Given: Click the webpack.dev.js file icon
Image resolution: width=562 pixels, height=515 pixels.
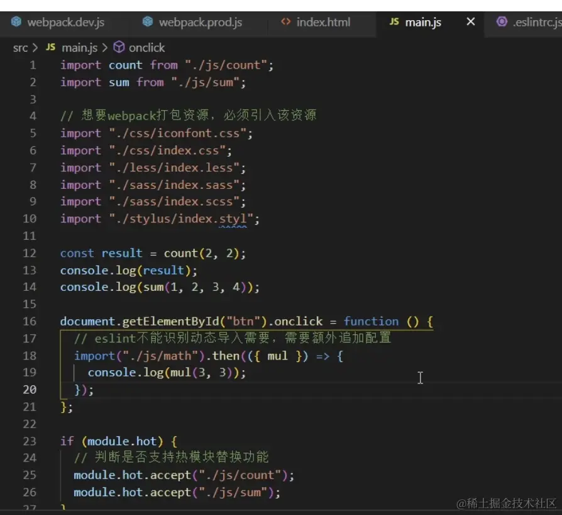Looking at the screenshot, I should tap(16, 22).
